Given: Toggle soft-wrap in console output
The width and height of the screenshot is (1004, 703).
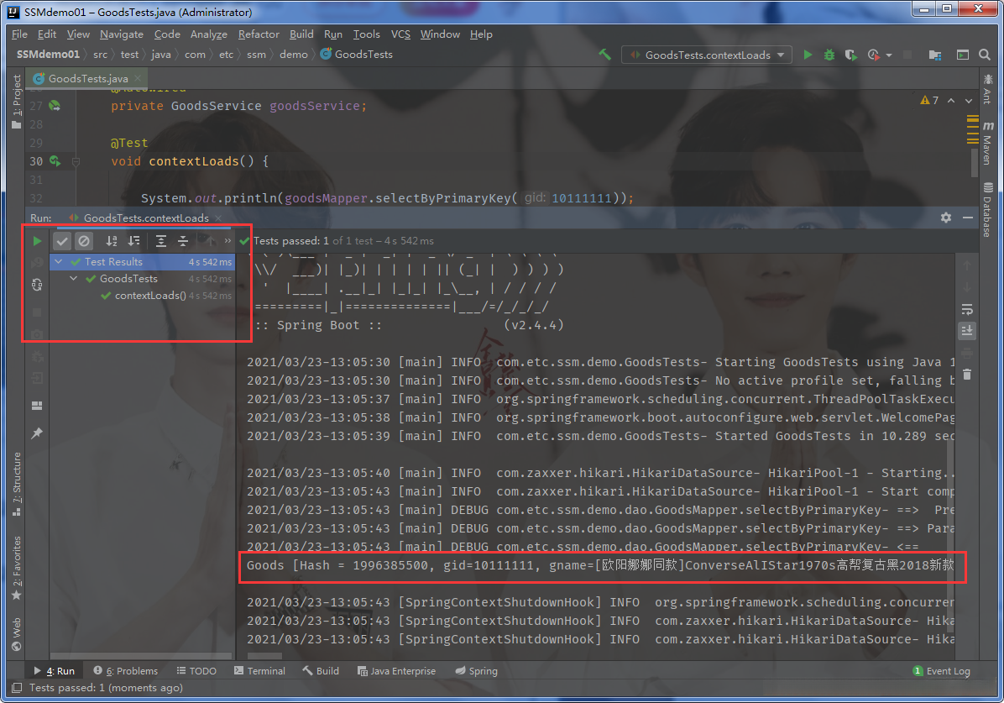Looking at the screenshot, I should click(967, 310).
